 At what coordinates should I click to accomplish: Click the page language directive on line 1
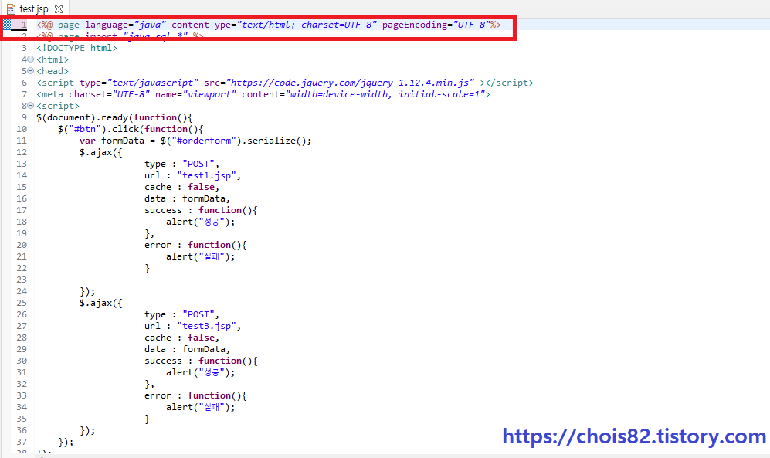point(269,25)
